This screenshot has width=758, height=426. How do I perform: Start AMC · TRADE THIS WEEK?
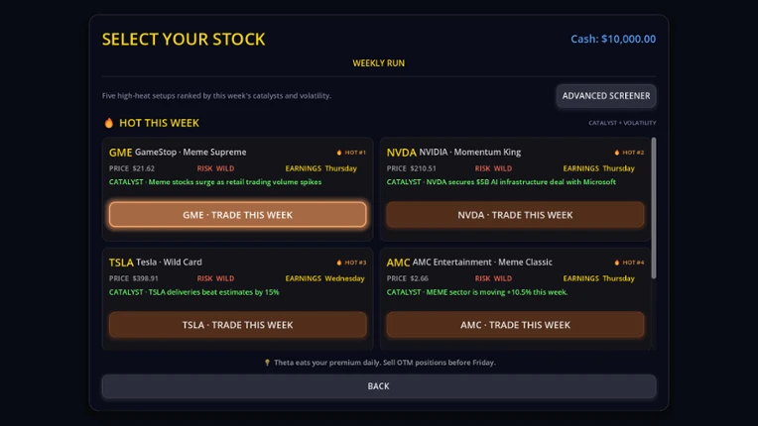(515, 325)
